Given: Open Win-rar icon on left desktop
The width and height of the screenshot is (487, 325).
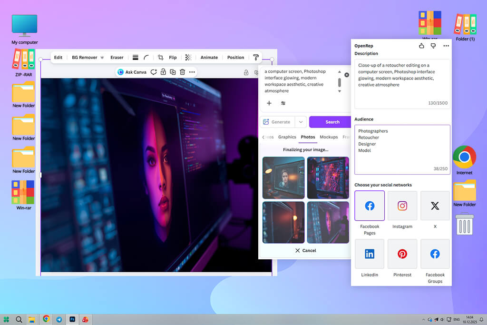Looking at the screenshot, I should (24, 195).
